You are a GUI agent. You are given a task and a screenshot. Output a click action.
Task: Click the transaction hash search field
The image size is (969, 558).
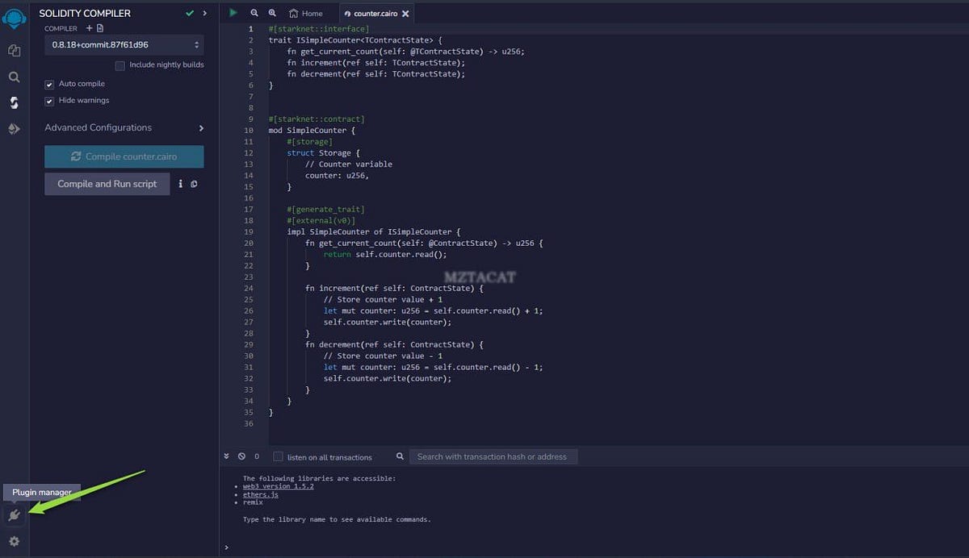click(x=493, y=456)
